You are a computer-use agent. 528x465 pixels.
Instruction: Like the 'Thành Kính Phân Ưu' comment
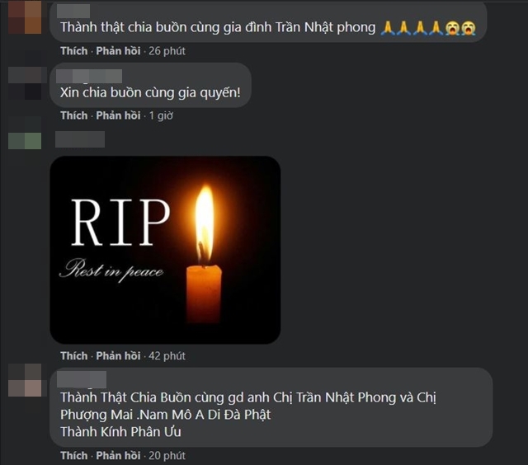coord(74,456)
